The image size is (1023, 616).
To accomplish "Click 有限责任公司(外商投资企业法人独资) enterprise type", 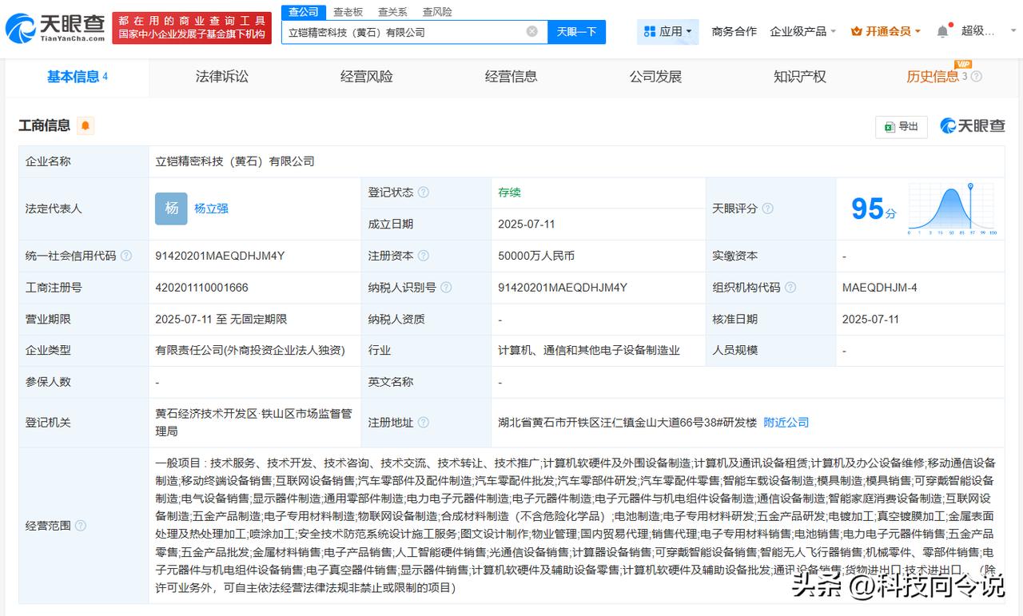I will [250, 350].
